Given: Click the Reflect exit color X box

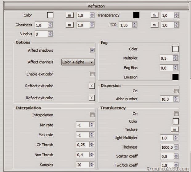Looking at the screenshot, I should pos(91,98).
